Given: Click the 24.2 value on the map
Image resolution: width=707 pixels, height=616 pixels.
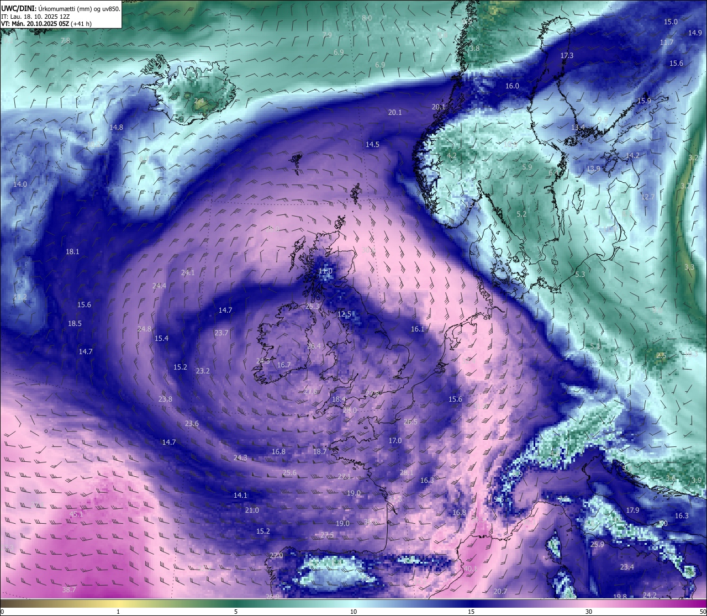Looking at the screenshot, I should coord(650,596).
